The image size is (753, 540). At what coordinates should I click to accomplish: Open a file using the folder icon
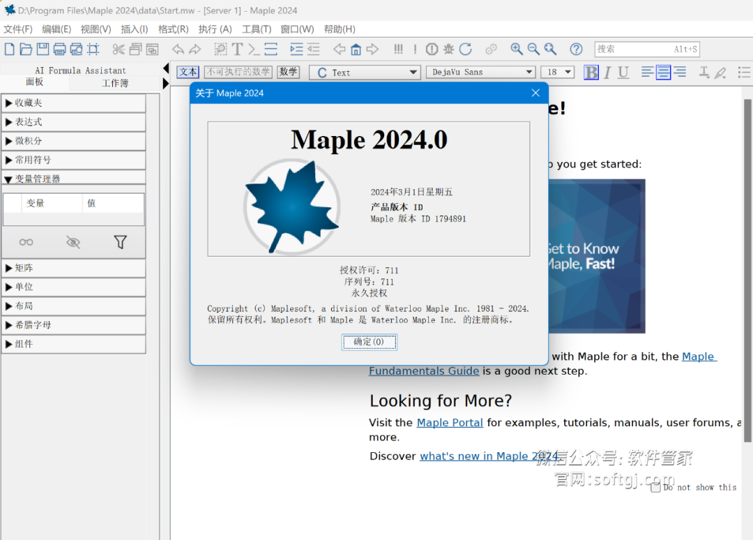pyautogui.click(x=26, y=49)
